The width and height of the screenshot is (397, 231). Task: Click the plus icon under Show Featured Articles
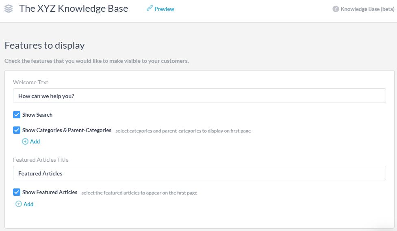[19, 204]
